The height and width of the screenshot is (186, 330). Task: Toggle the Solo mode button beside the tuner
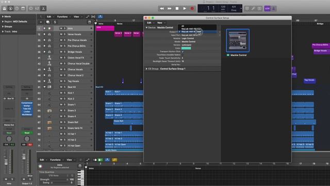tap(259, 8)
